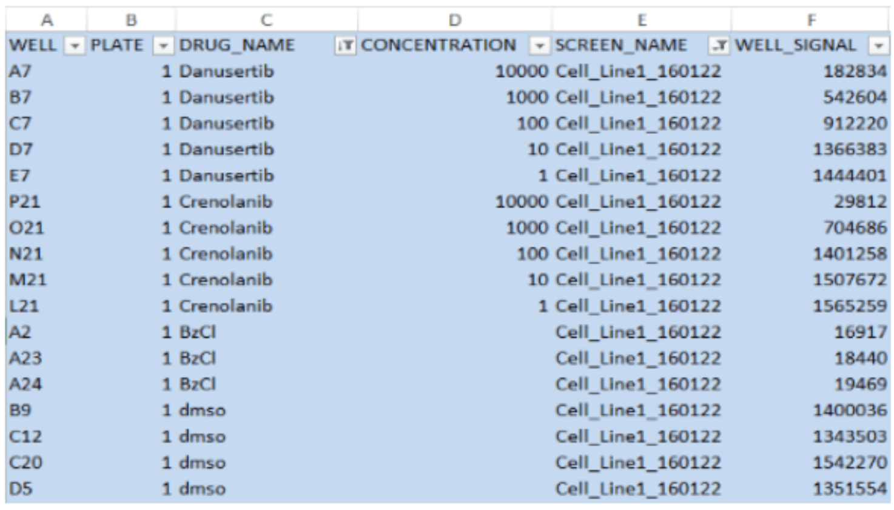
Task: Select the WELL_SIGNAL value 1565259
Action: (849, 306)
